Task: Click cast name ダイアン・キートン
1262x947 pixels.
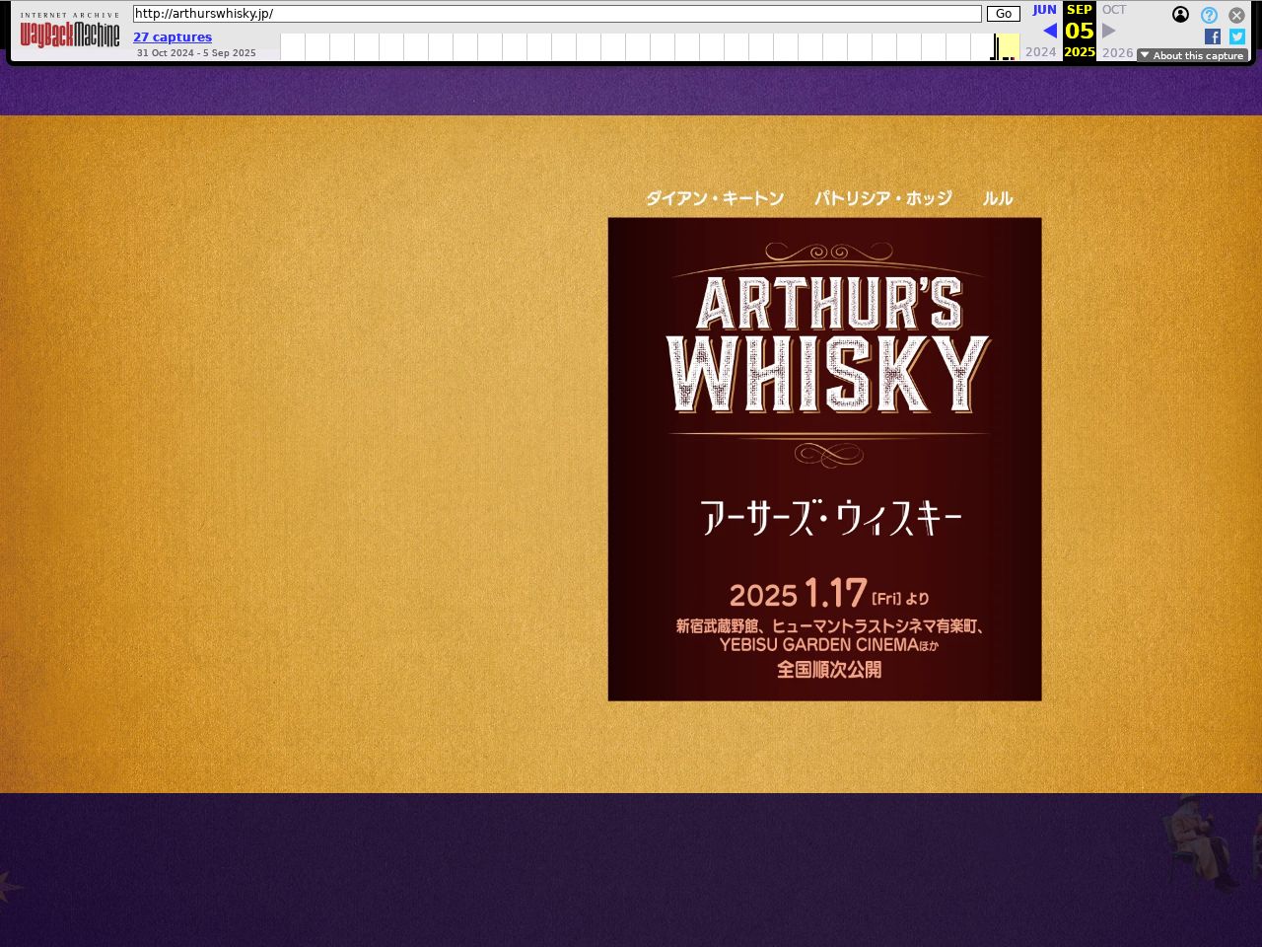Action: click(x=715, y=198)
